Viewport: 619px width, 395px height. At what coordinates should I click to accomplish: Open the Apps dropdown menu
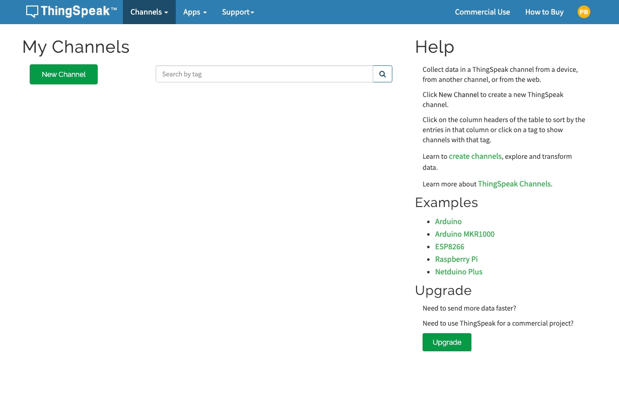pyautogui.click(x=195, y=12)
